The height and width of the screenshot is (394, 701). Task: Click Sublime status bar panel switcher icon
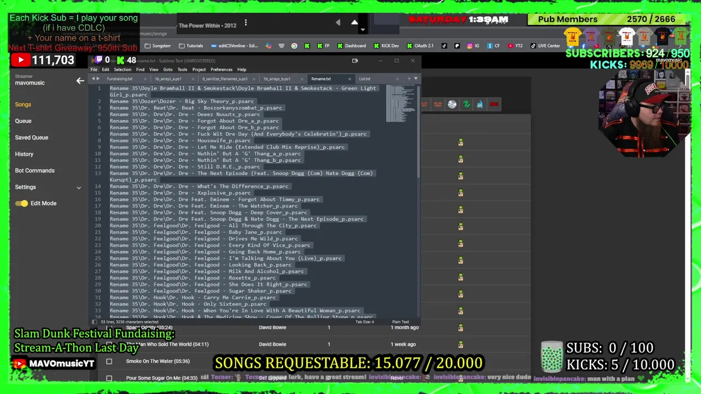[95, 322]
